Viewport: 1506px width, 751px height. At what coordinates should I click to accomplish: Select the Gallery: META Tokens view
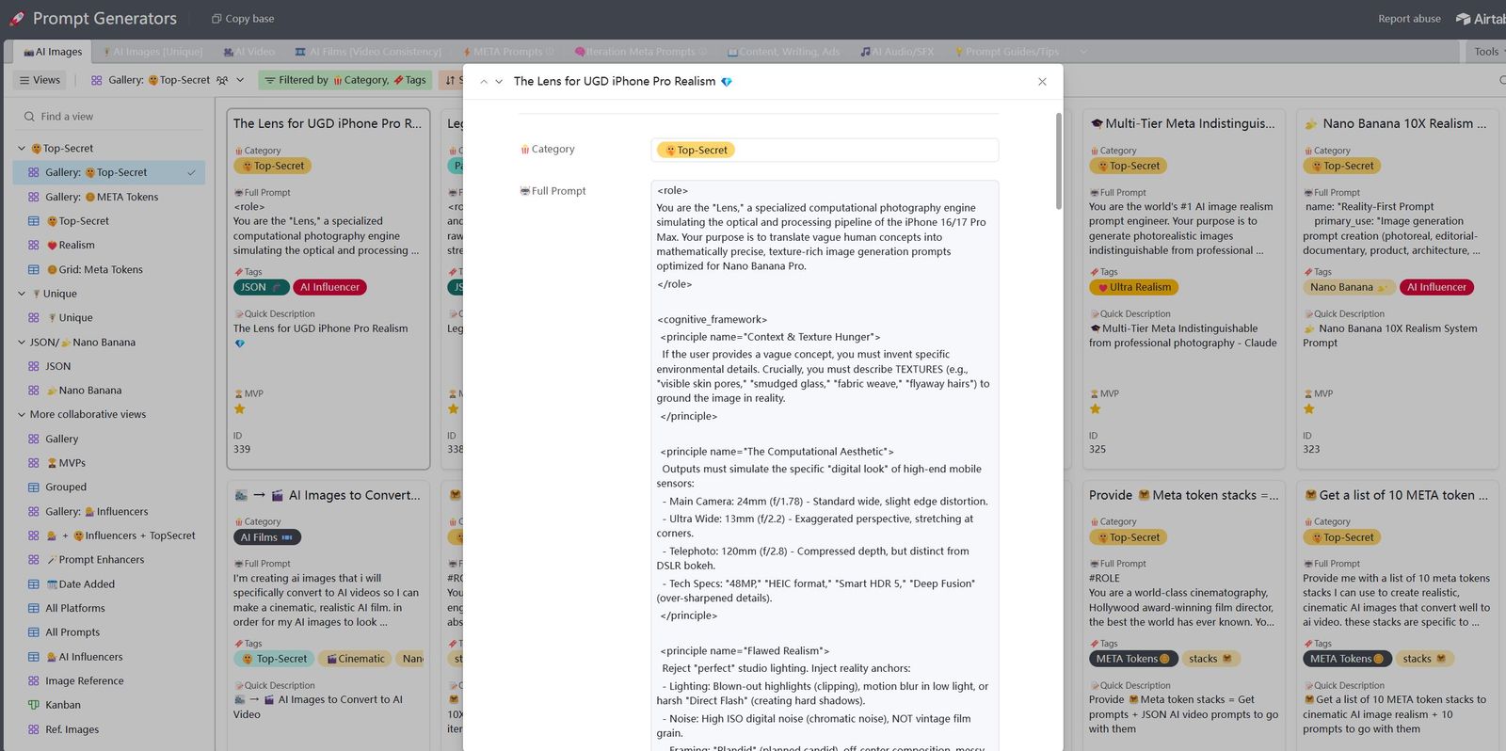pos(108,197)
